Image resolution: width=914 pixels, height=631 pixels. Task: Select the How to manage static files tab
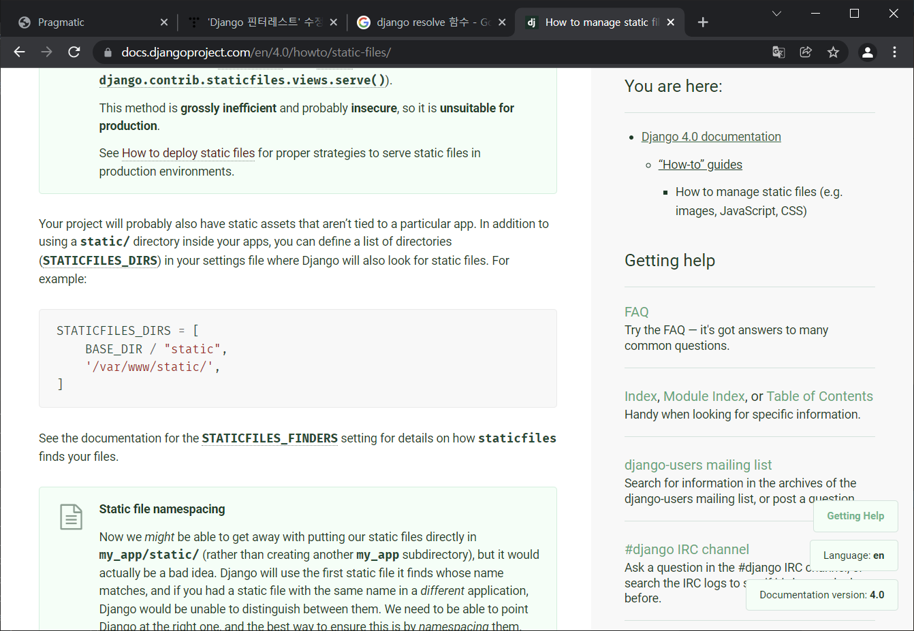pyautogui.click(x=601, y=22)
